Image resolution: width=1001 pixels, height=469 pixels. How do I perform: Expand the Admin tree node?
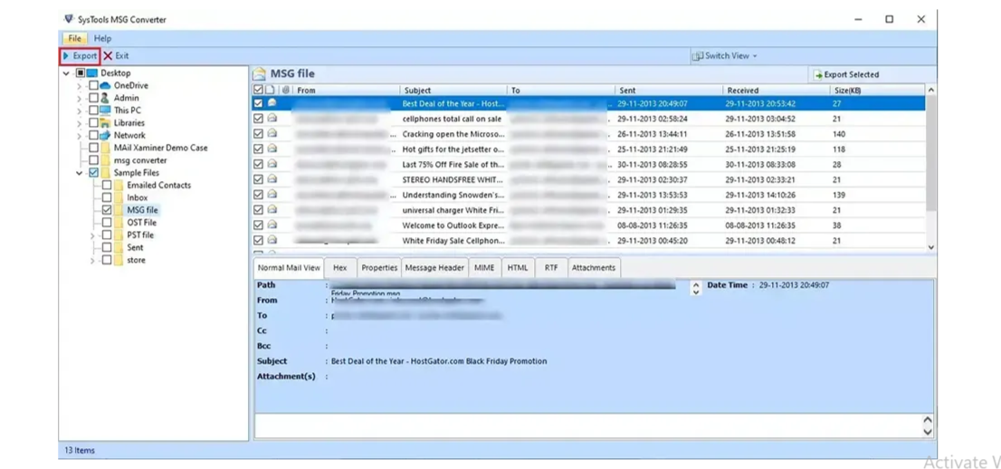coord(79,99)
